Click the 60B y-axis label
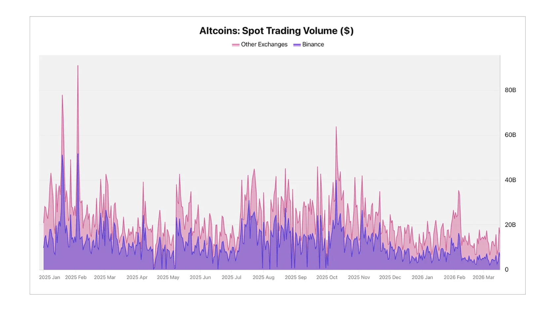 pos(510,135)
